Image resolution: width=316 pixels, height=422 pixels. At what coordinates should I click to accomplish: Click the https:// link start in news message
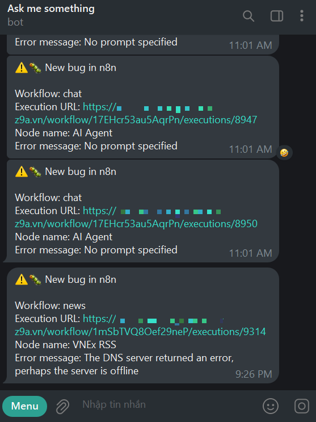(99, 319)
